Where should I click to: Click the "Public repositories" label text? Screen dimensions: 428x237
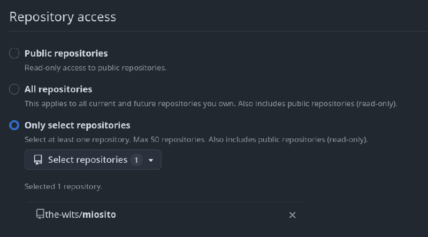coord(66,53)
